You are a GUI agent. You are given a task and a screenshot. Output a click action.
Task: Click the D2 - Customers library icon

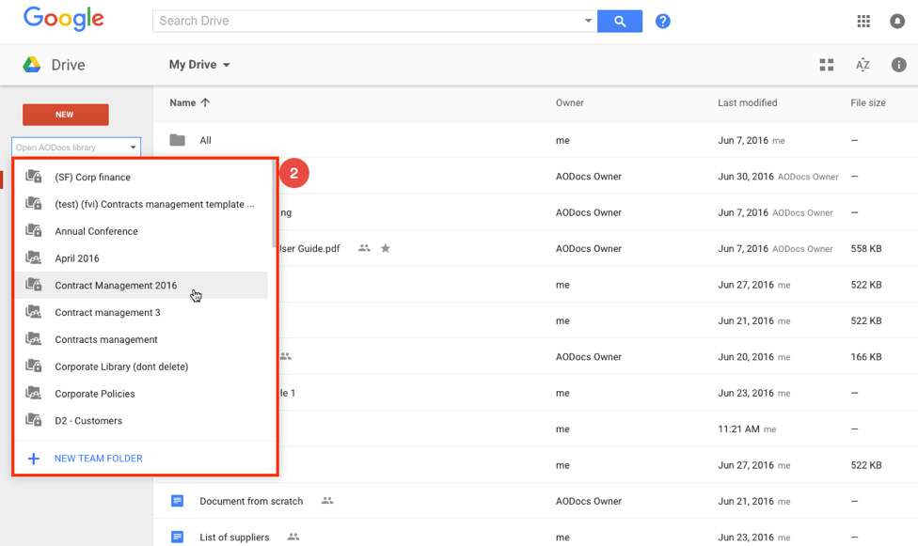coord(33,420)
